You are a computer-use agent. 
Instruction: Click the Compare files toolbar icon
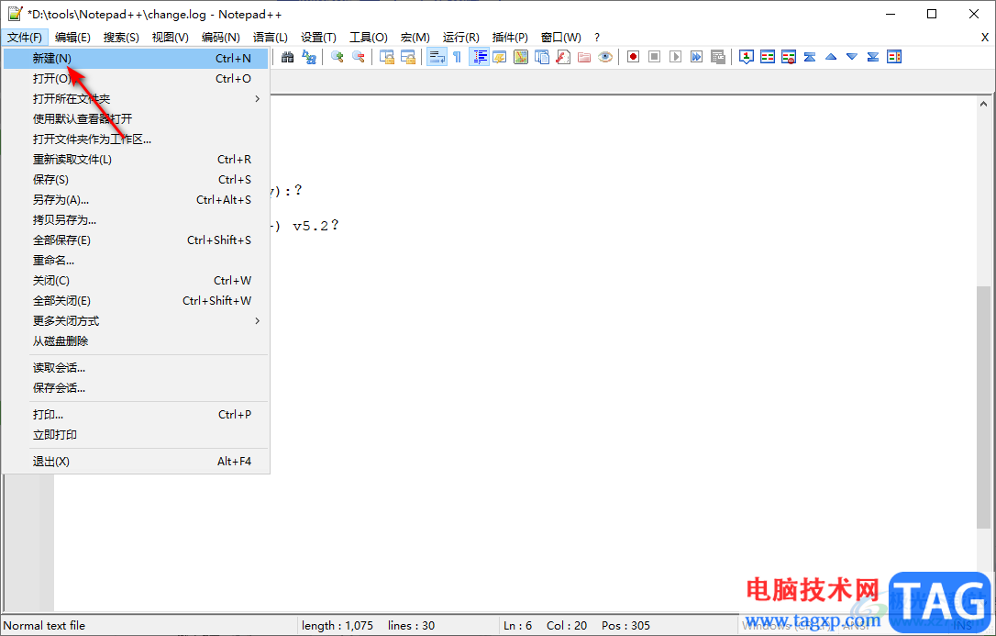tap(768, 57)
